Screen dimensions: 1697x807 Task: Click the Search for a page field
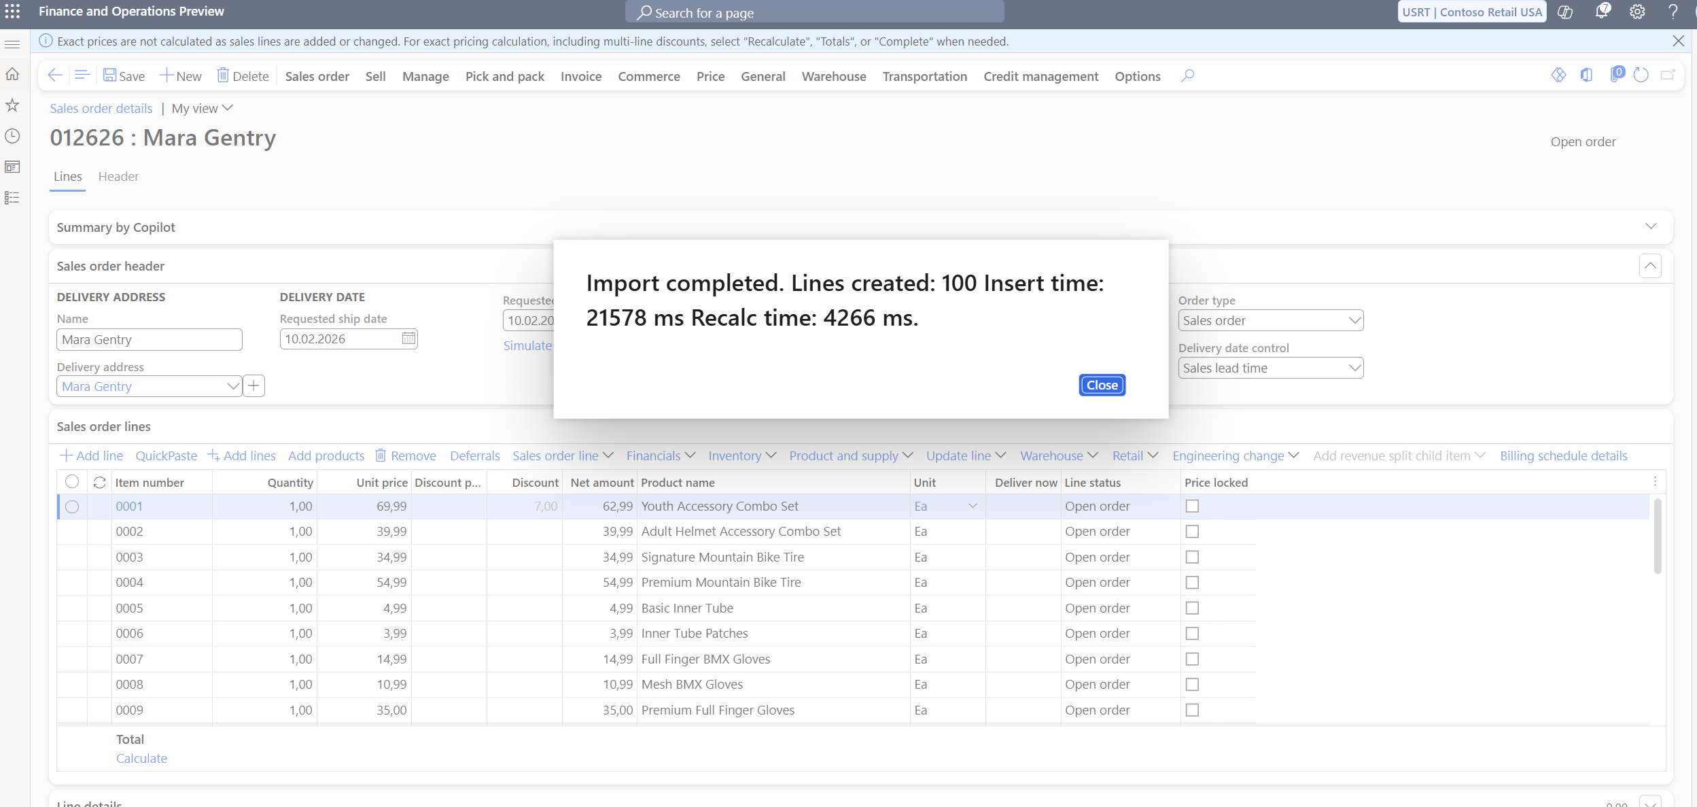pos(814,12)
